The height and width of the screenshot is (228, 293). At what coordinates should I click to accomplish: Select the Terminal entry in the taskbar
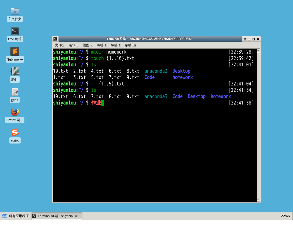(x=56, y=216)
